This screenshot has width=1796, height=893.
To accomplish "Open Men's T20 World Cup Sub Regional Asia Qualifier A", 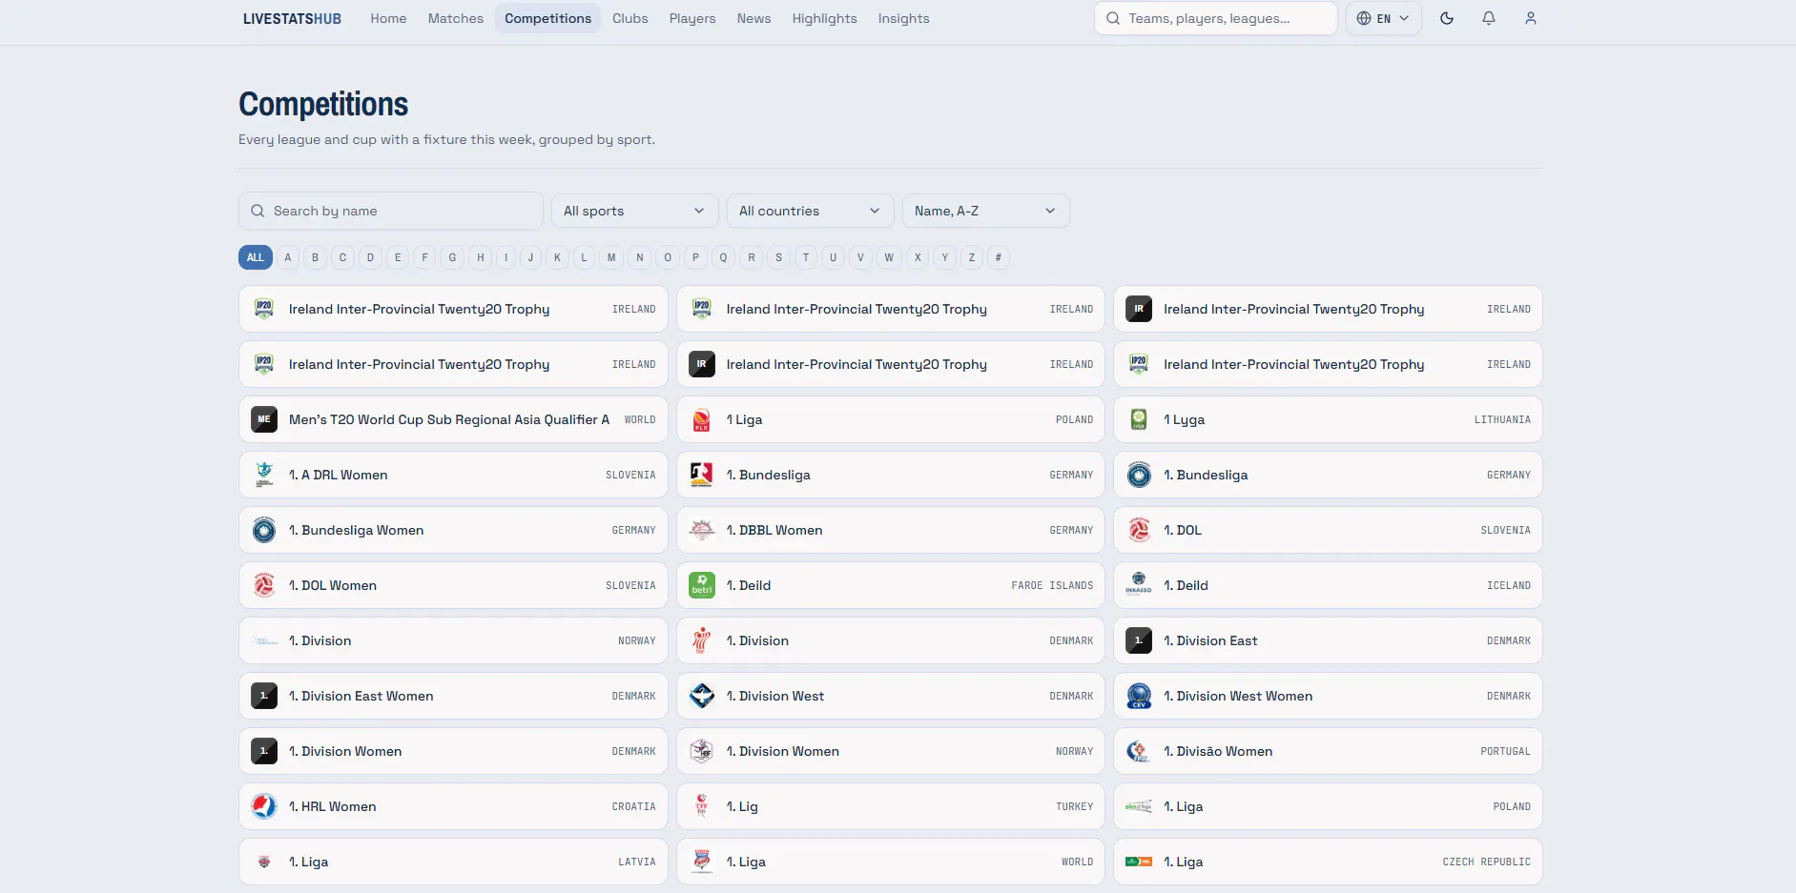I will tap(453, 419).
